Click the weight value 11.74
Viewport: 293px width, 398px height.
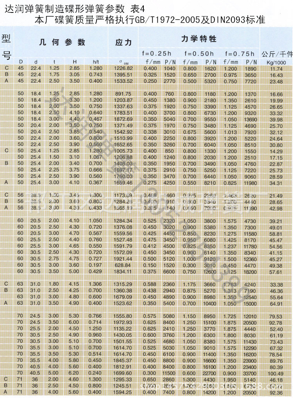point(276,69)
